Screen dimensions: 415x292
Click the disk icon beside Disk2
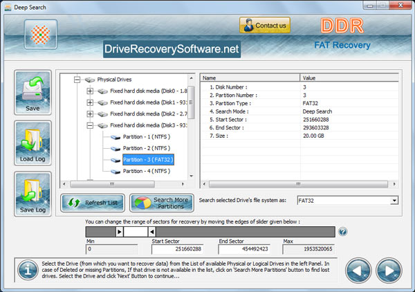point(102,114)
